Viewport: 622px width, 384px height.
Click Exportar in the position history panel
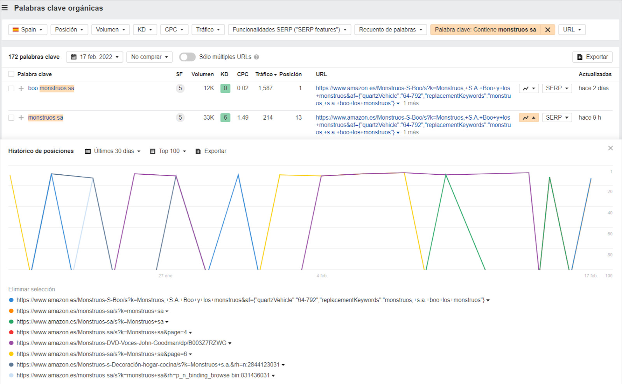[211, 151]
